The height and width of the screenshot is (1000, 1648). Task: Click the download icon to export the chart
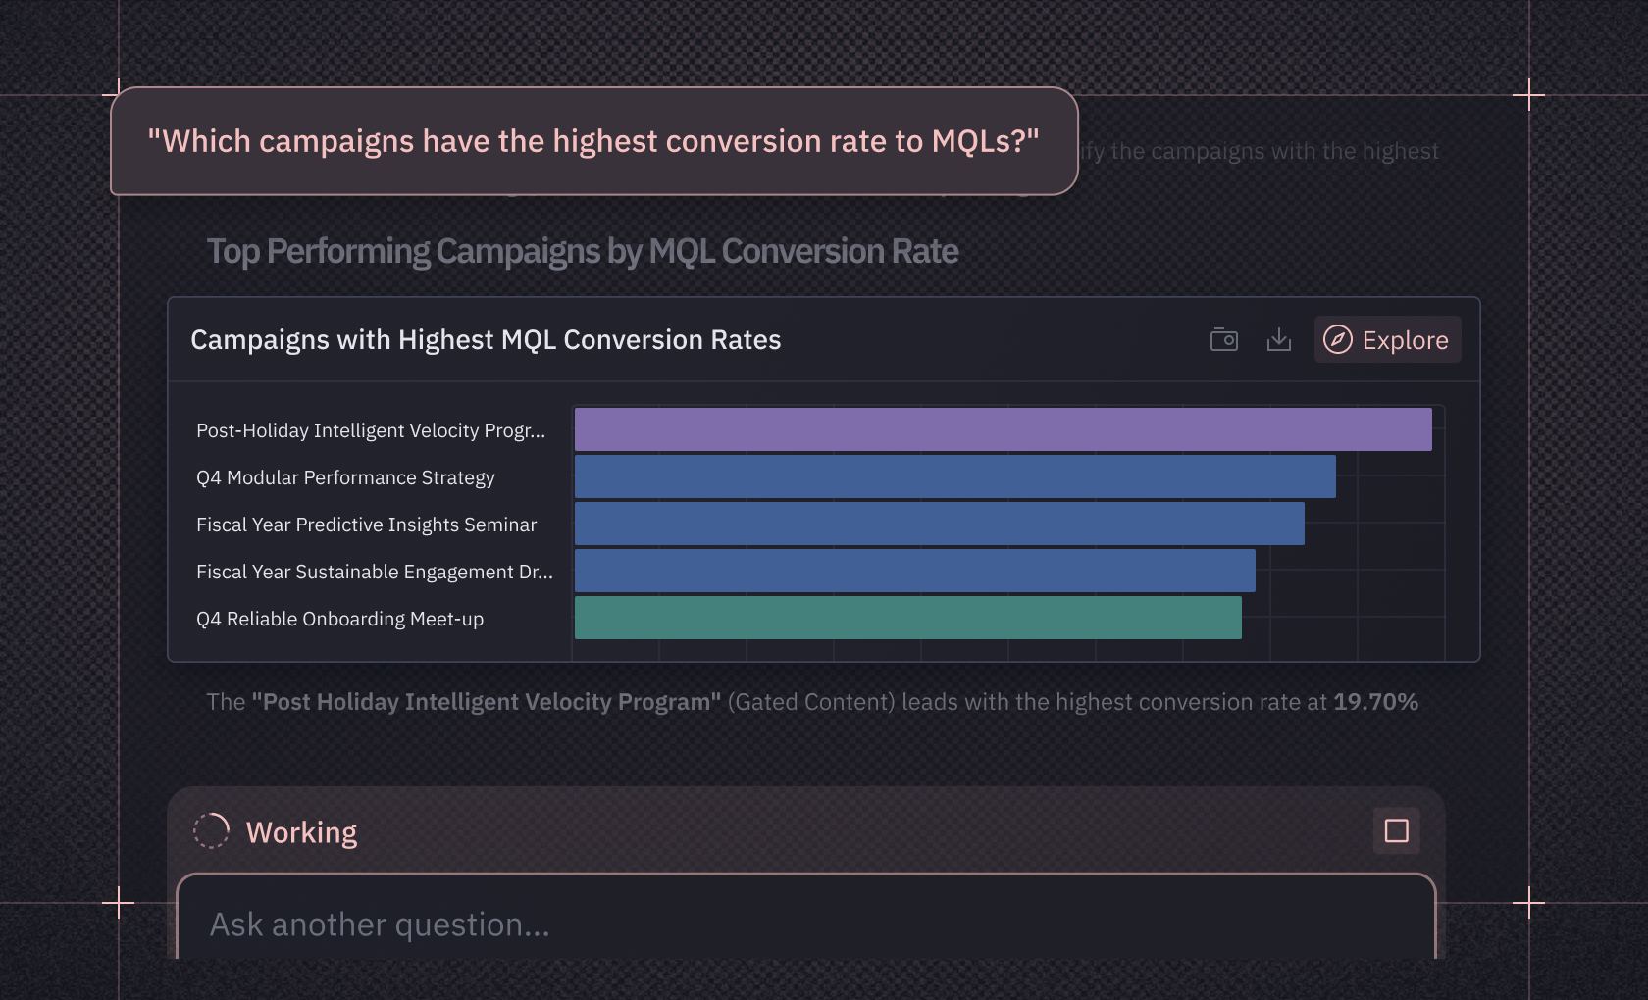pyautogui.click(x=1279, y=339)
